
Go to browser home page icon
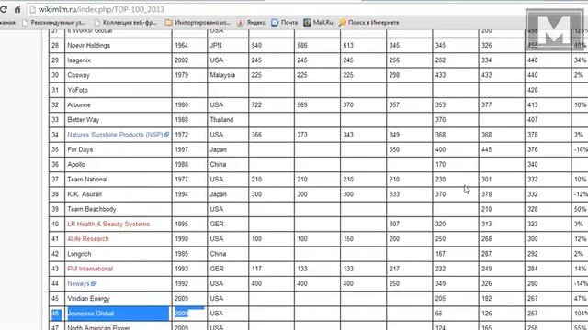click(x=17, y=10)
